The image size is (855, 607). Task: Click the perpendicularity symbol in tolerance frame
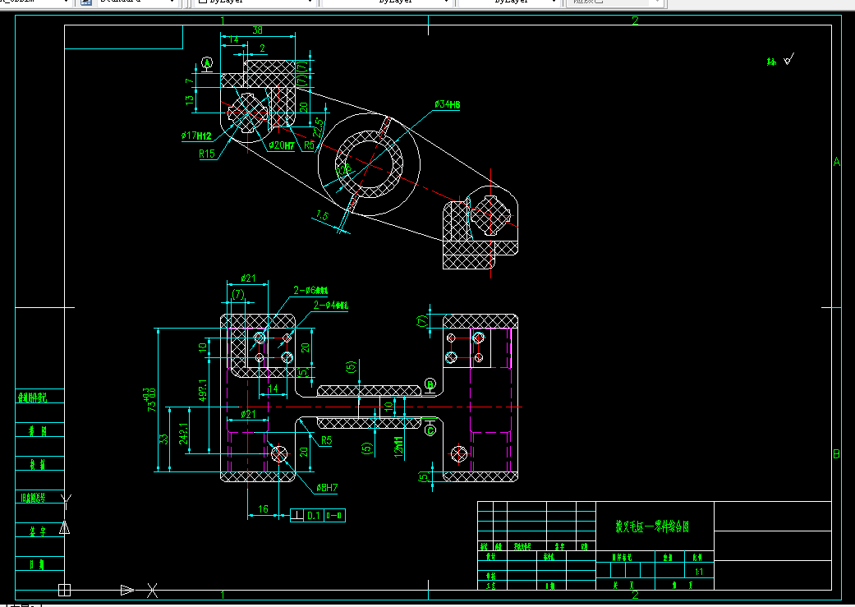point(296,515)
